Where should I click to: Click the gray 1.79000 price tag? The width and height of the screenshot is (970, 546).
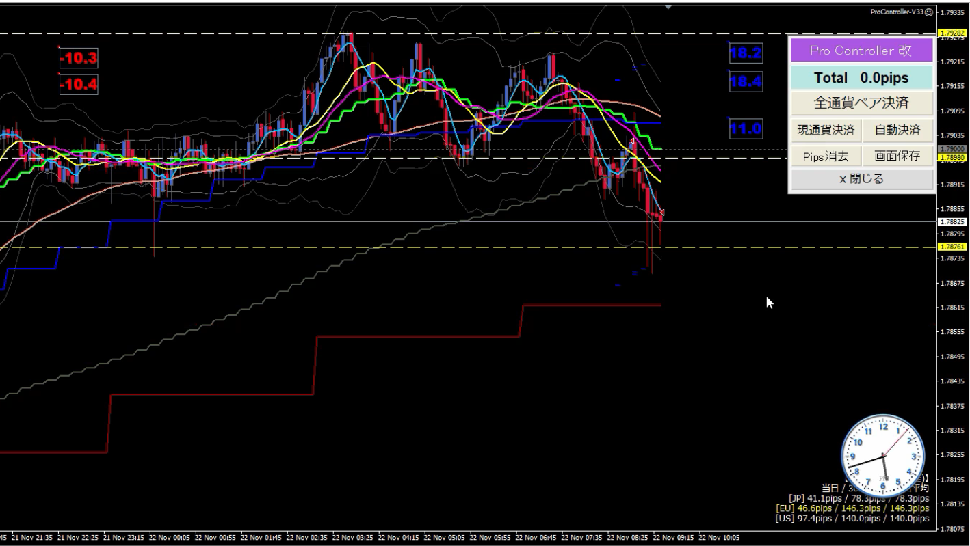coord(952,149)
